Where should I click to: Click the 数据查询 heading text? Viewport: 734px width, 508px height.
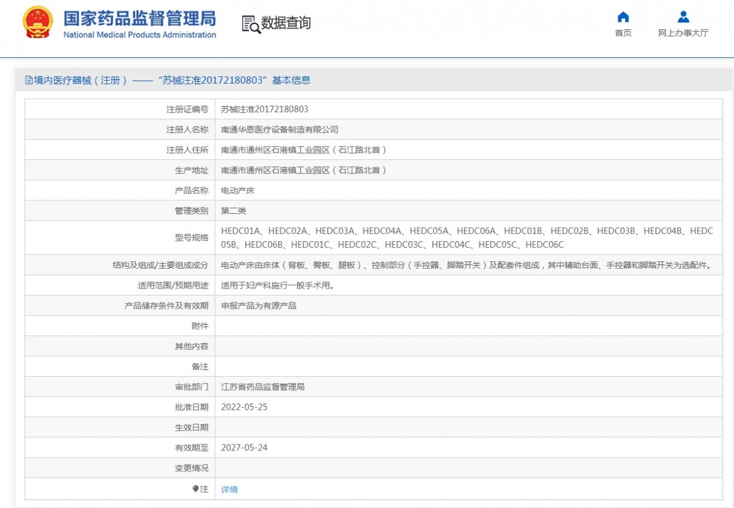coord(286,23)
